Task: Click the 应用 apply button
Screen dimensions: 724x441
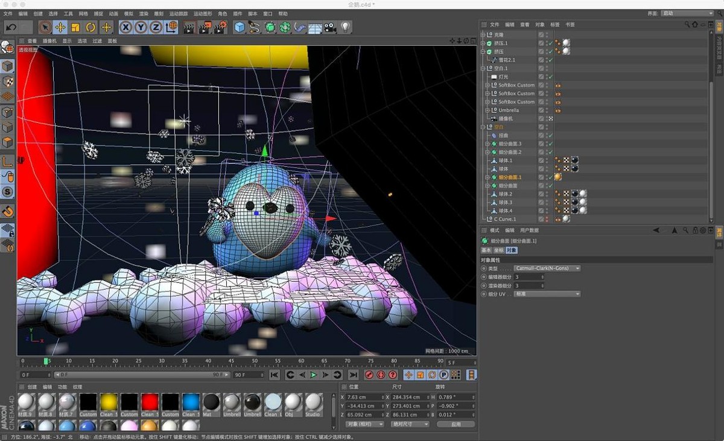Action: [456, 424]
